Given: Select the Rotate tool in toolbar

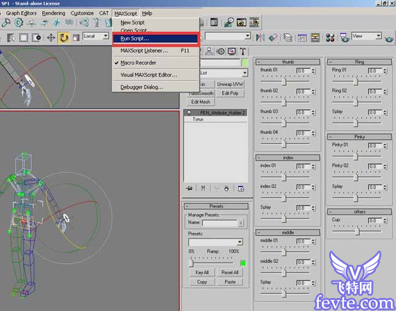Looking at the screenshot, I should click(x=63, y=38).
